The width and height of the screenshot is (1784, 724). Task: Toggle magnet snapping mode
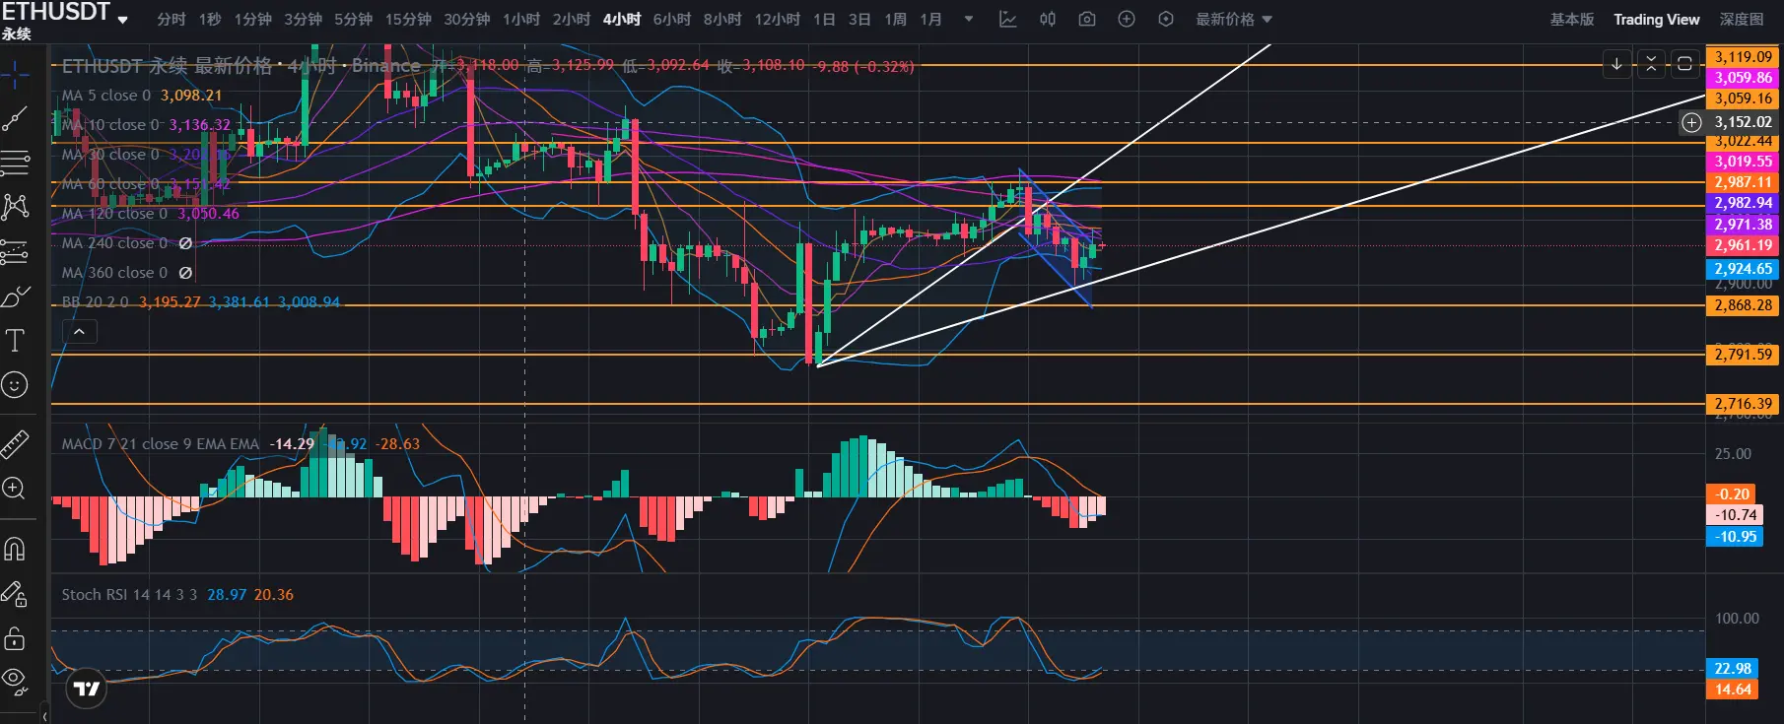[15, 549]
